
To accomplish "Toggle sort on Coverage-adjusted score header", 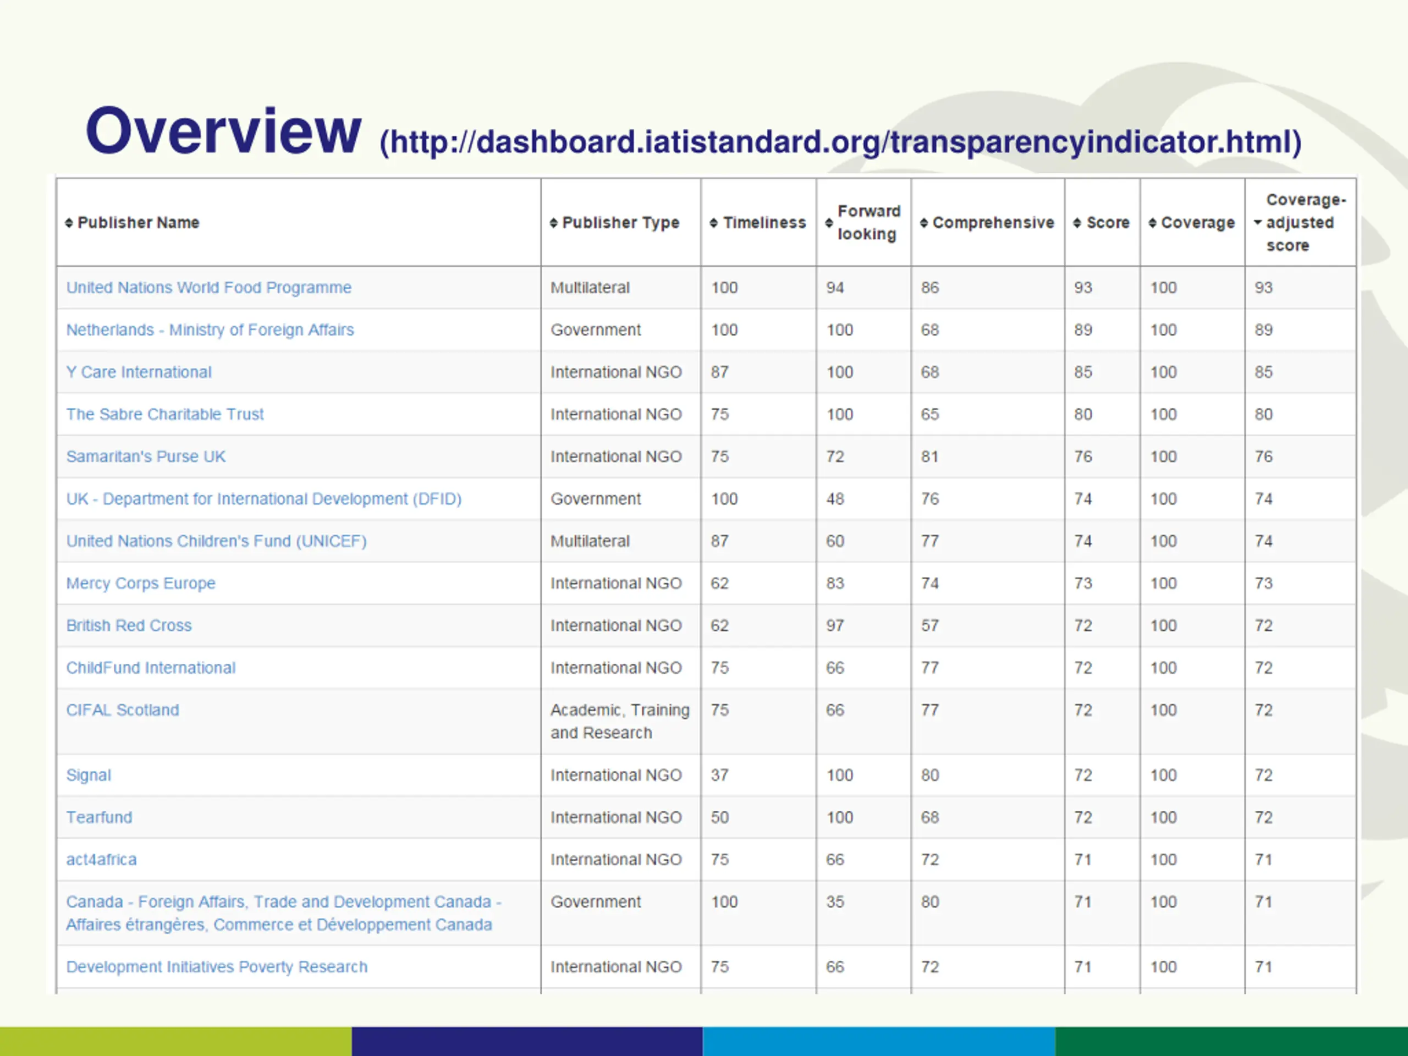I will [x=1300, y=223].
